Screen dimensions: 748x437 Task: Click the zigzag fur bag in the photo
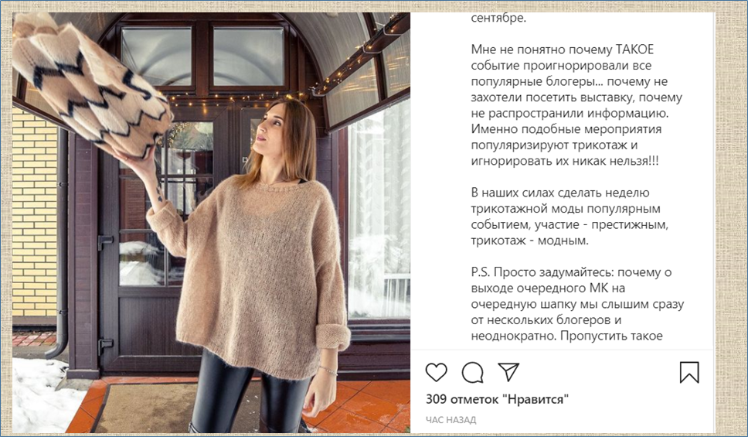[90, 84]
